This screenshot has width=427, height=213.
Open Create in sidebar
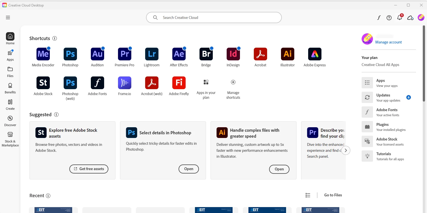point(10,104)
